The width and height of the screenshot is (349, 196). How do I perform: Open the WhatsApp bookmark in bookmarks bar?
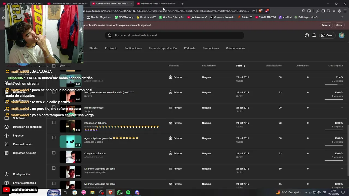124,17
